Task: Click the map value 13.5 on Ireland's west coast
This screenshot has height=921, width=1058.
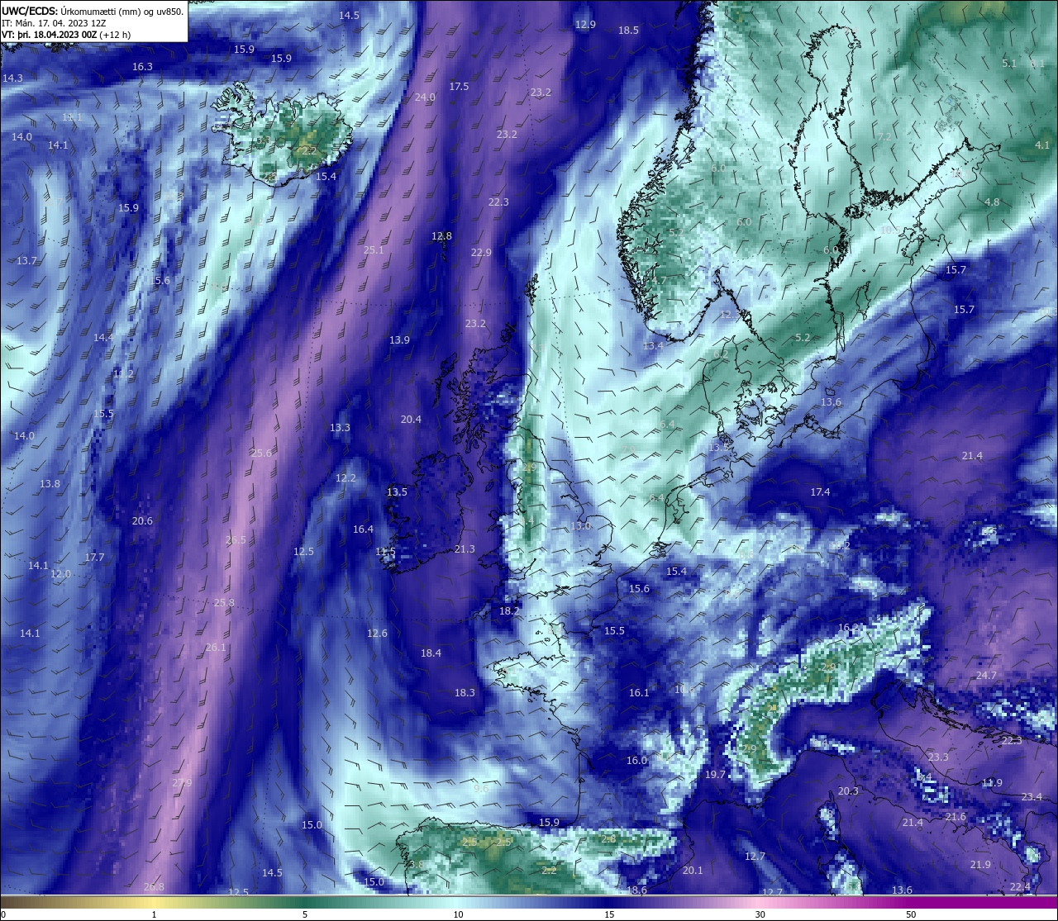Action: 397,492
